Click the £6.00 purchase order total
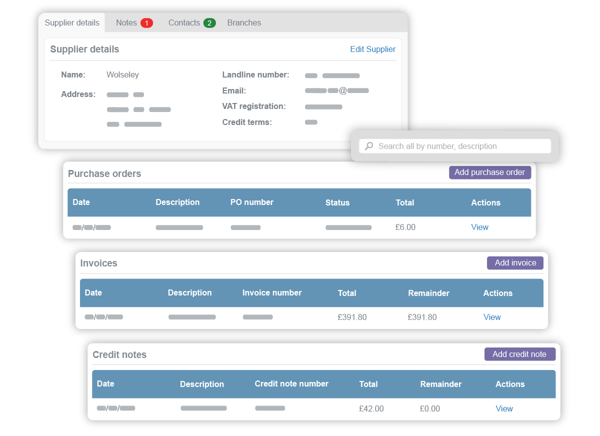 405,227
